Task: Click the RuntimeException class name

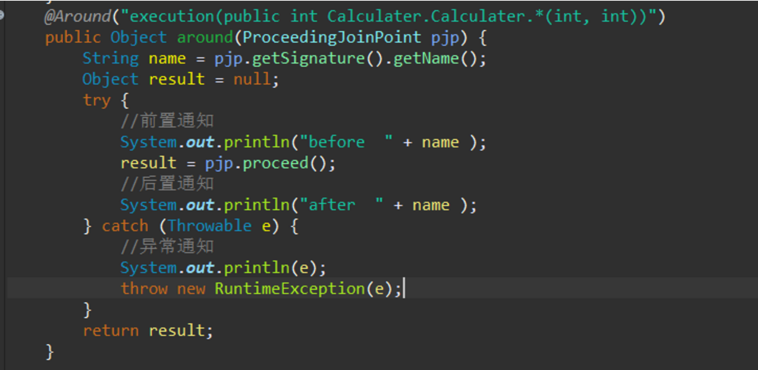Action: (290, 289)
